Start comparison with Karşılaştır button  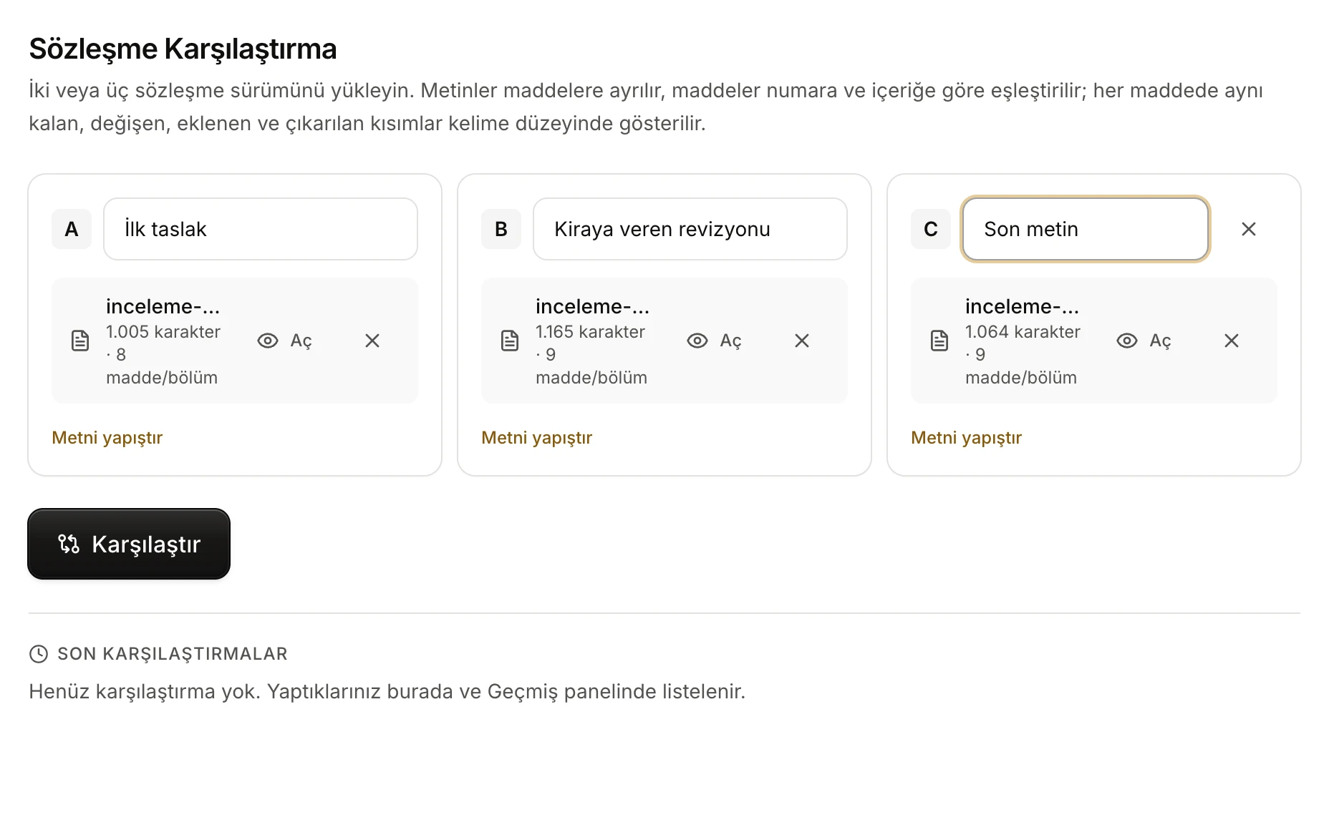129,544
